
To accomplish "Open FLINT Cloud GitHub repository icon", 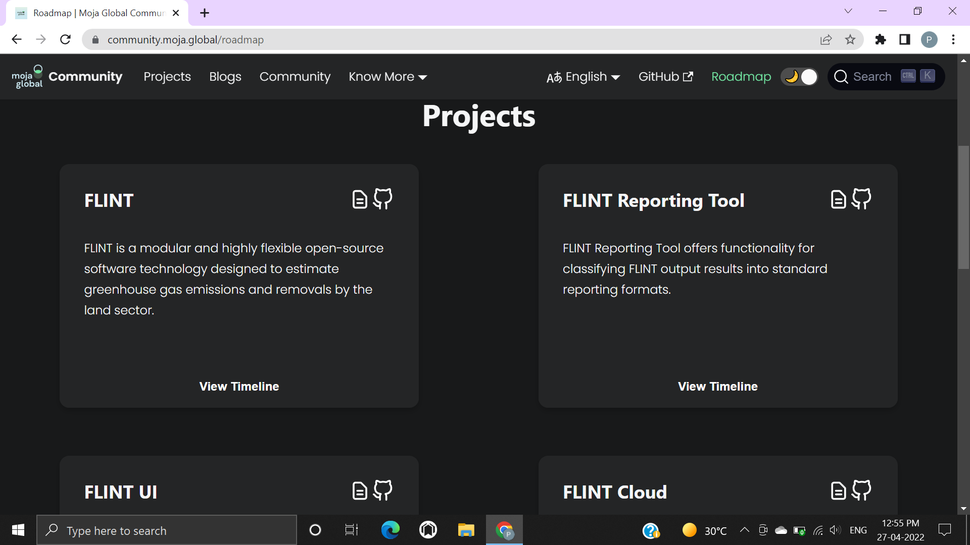I will coord(861,490).
